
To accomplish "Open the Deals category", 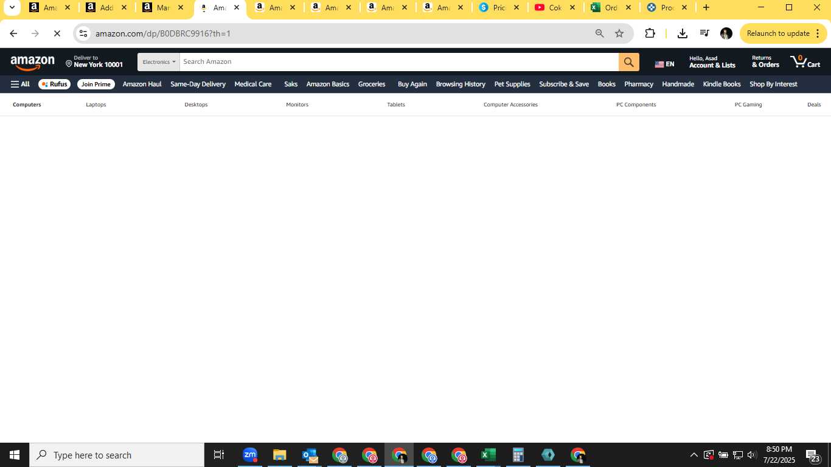I will click(x=814, y=105).
